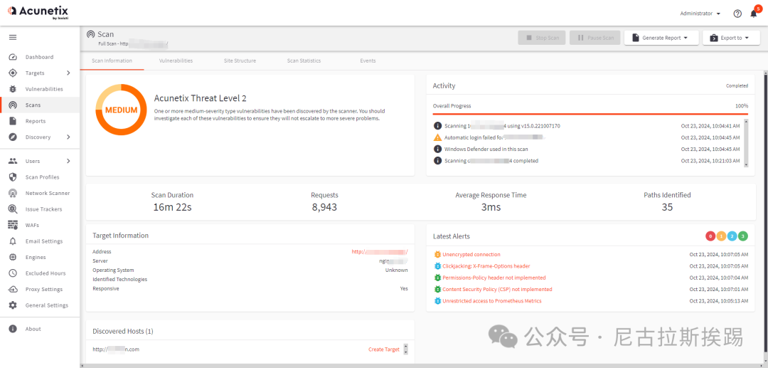
Task: Click the Reports document icon
Action: [x=14, y=121]
